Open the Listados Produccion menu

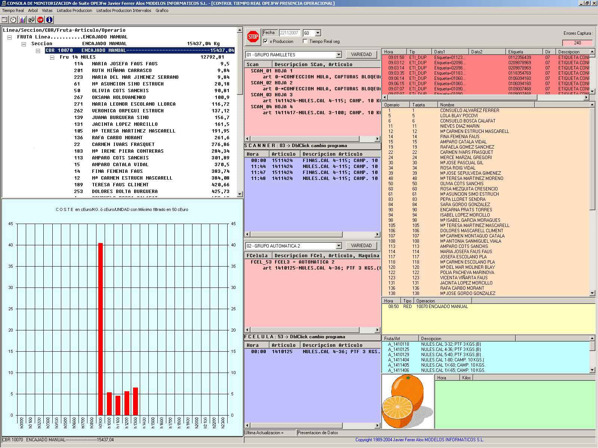[74, 10]
